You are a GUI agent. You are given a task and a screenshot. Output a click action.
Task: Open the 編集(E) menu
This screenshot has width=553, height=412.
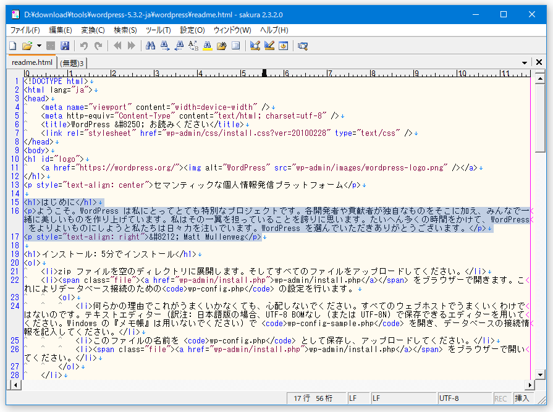(61, 30)
